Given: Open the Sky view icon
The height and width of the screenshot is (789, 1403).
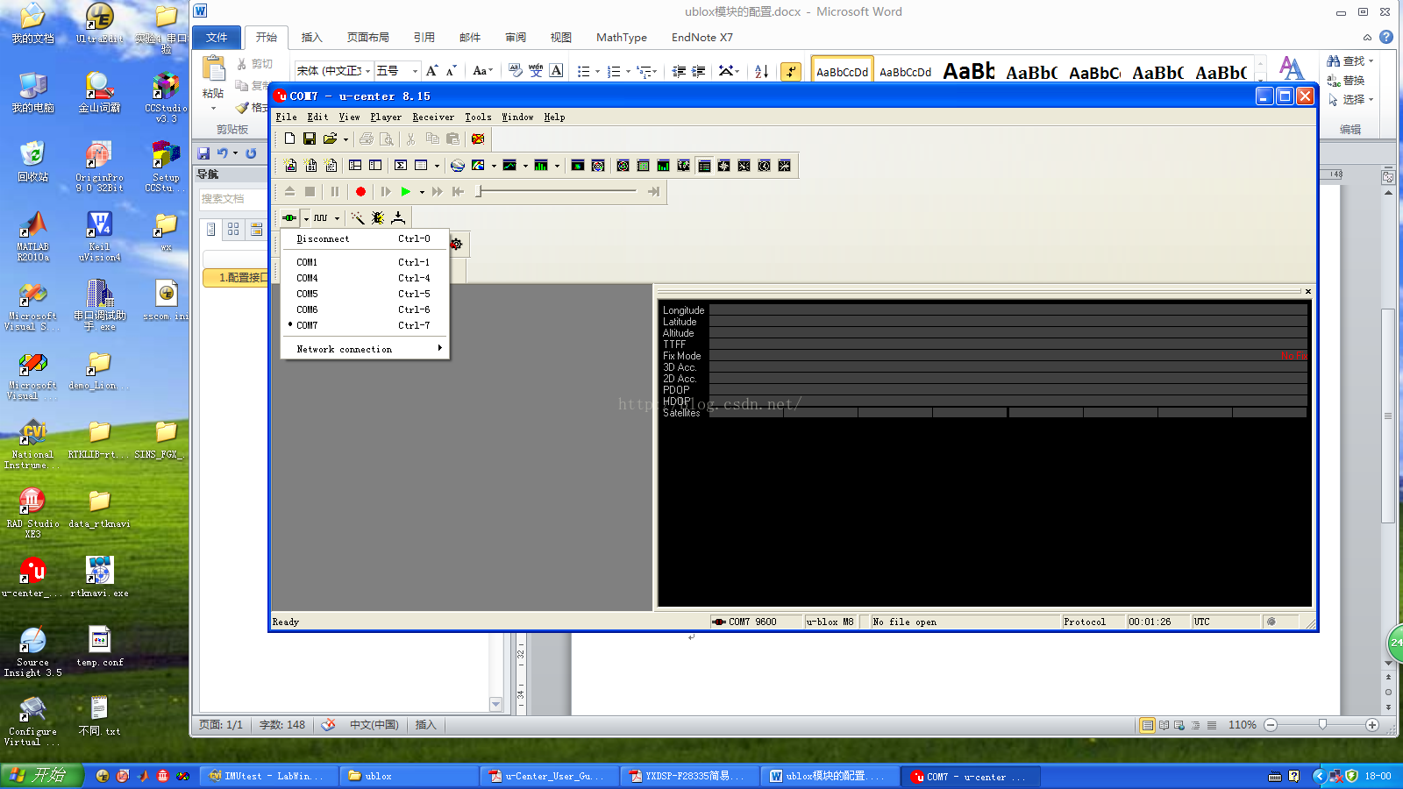Looking at the screenshot, I should coord(598,165).
